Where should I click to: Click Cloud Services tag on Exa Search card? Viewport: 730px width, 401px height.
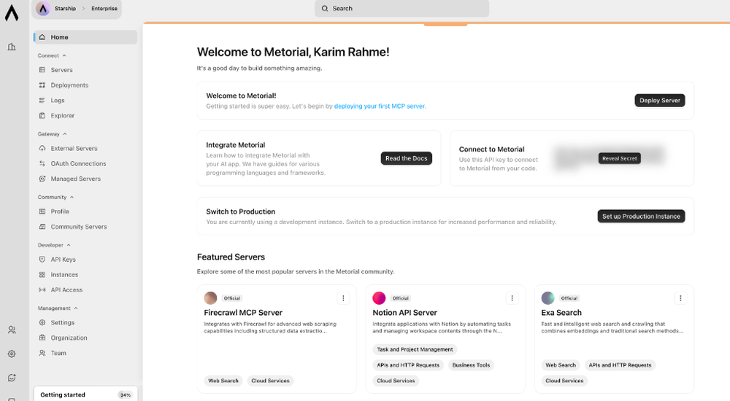tap(564, 381)
